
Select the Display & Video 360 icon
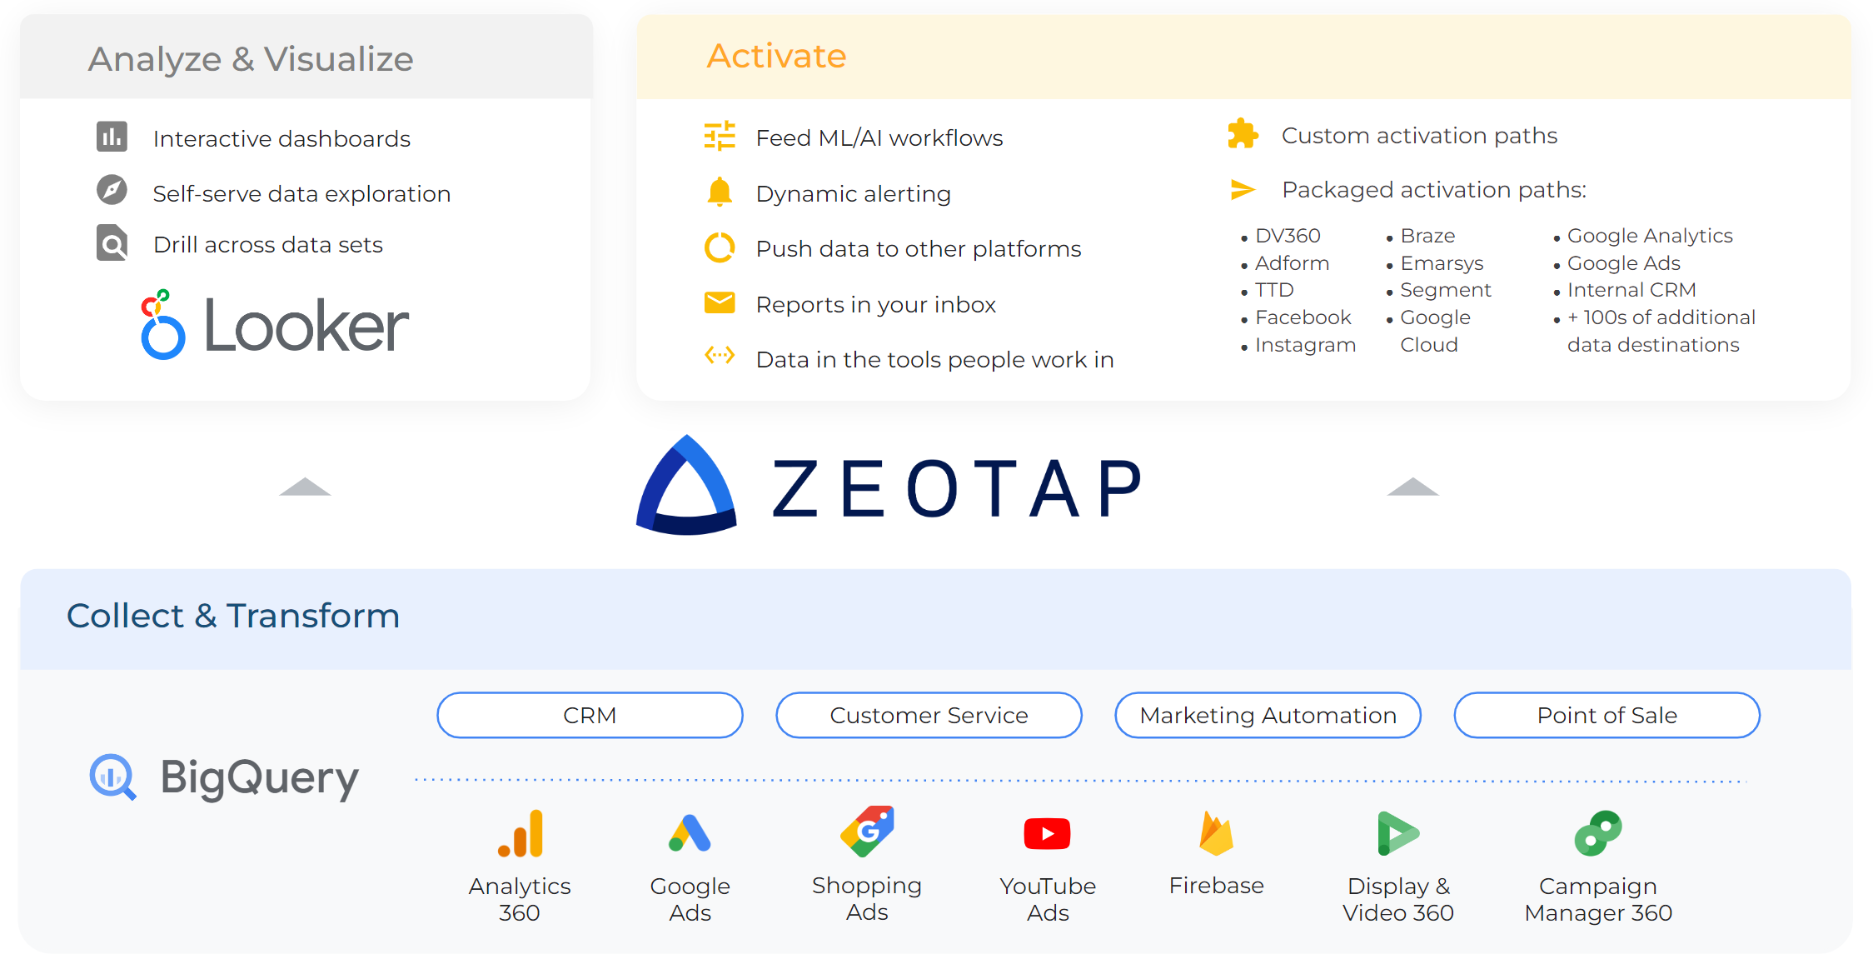[1398, 833]
